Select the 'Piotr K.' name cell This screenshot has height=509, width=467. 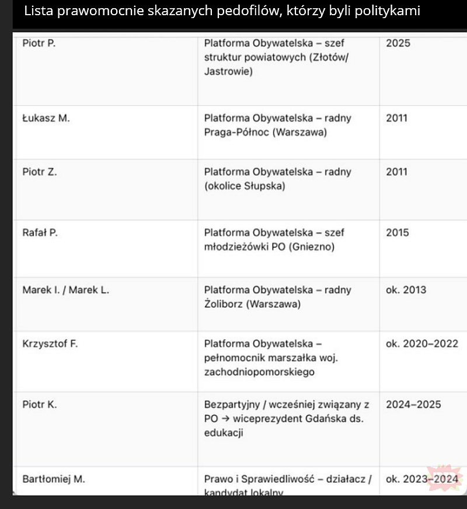coord(40,404)
